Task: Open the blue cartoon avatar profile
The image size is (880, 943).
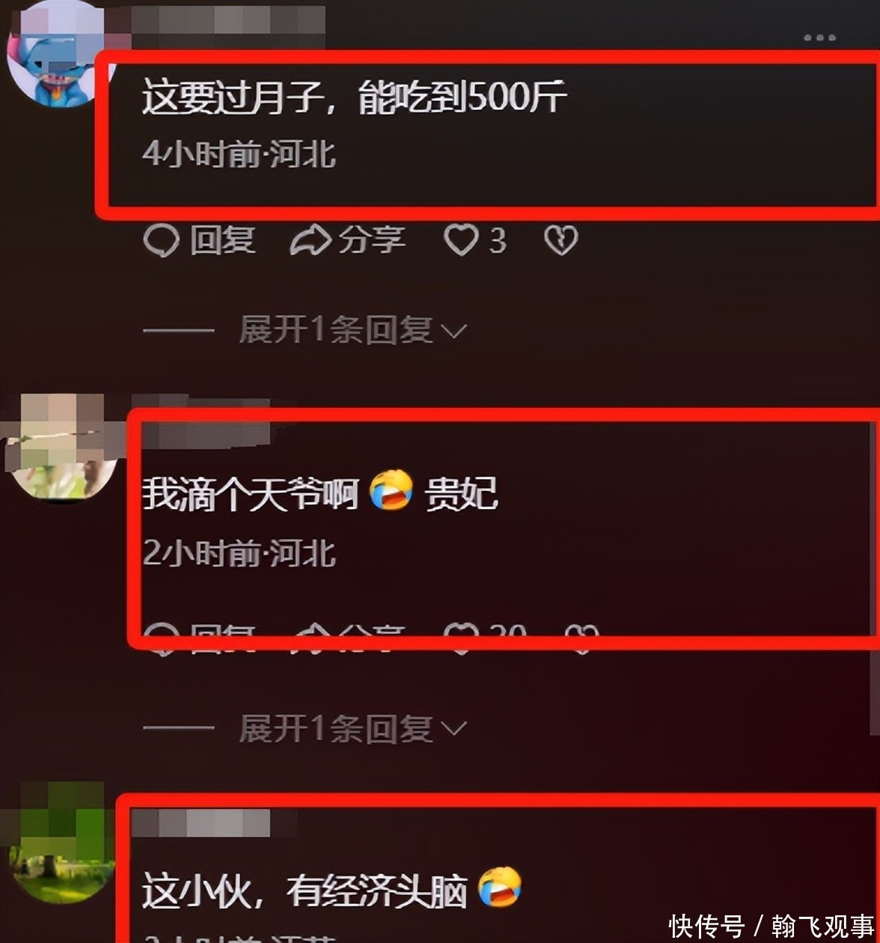Action: click(x=58, y=56)
